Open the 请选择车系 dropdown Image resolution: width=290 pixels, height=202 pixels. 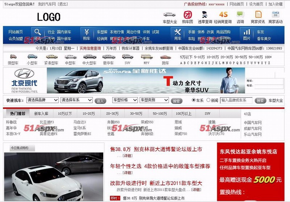pyautogui.click(x=76, y=100)
